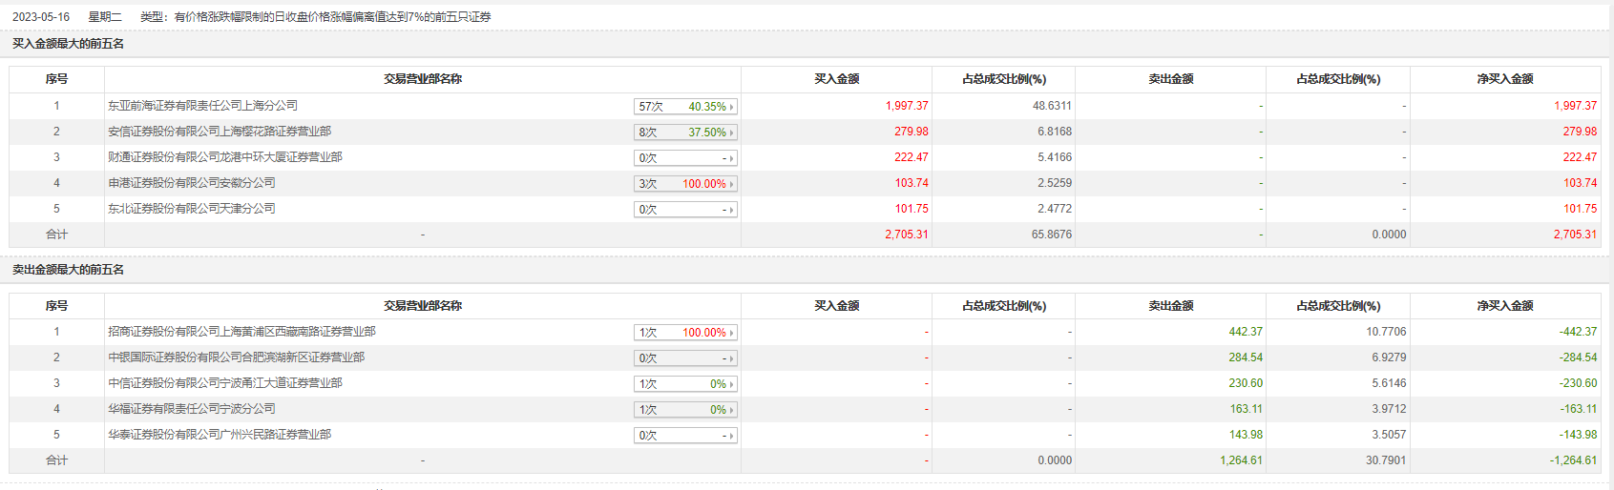Image resolution: width=1614 pixels, height=490 pixels.
Task: Click 安信证券 上海樱花路证券营业部 link
Action: 220,132
